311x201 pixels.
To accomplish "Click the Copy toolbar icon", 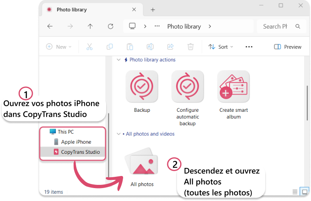I will tap(110, 47).
